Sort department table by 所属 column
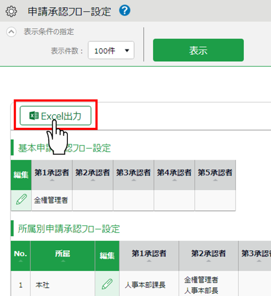 [62, 256]
